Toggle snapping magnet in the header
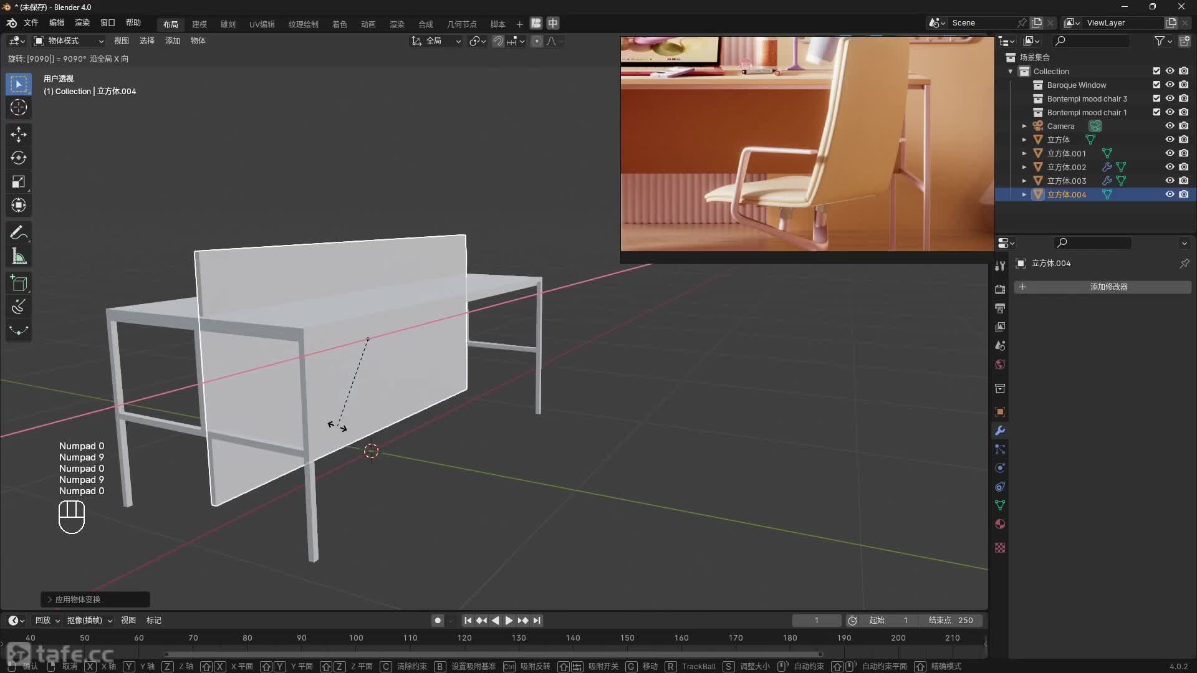The image size is (1197, 673). point(498,41)
